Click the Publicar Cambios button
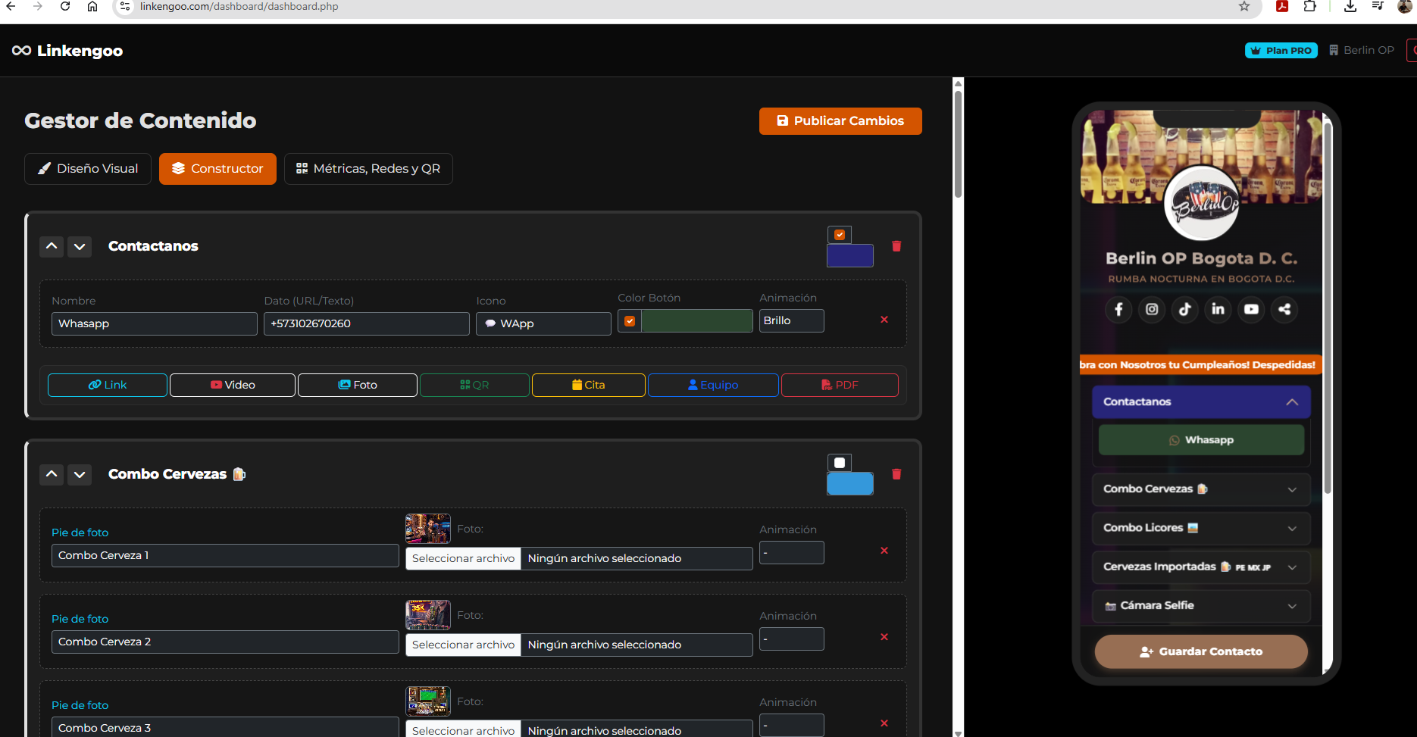 [840, 121]
